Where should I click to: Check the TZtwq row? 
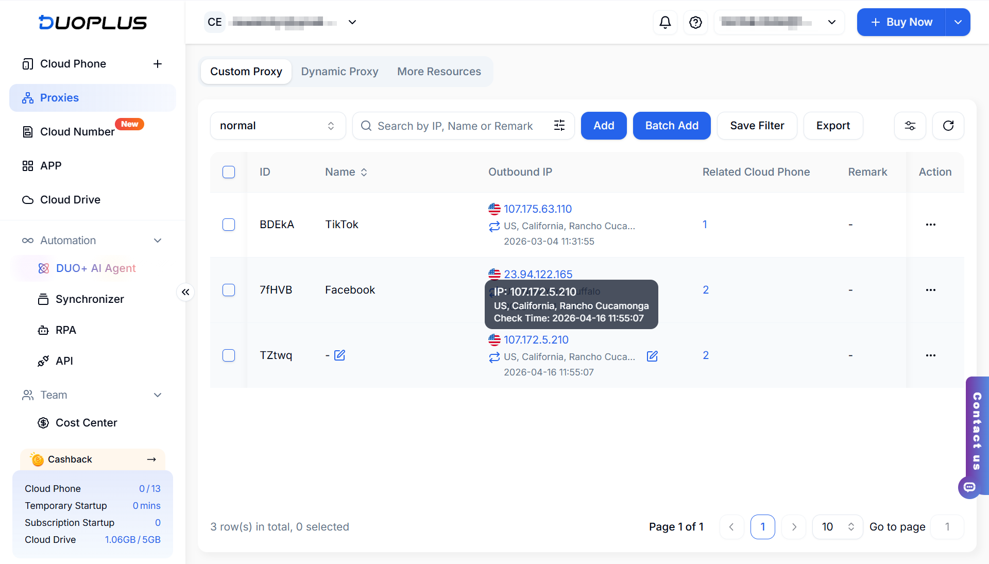pos(229,355)
